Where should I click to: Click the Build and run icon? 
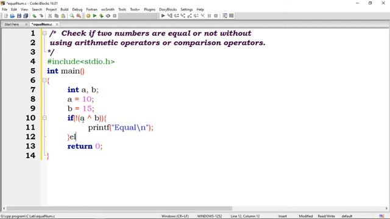click(x=101, y=16)
